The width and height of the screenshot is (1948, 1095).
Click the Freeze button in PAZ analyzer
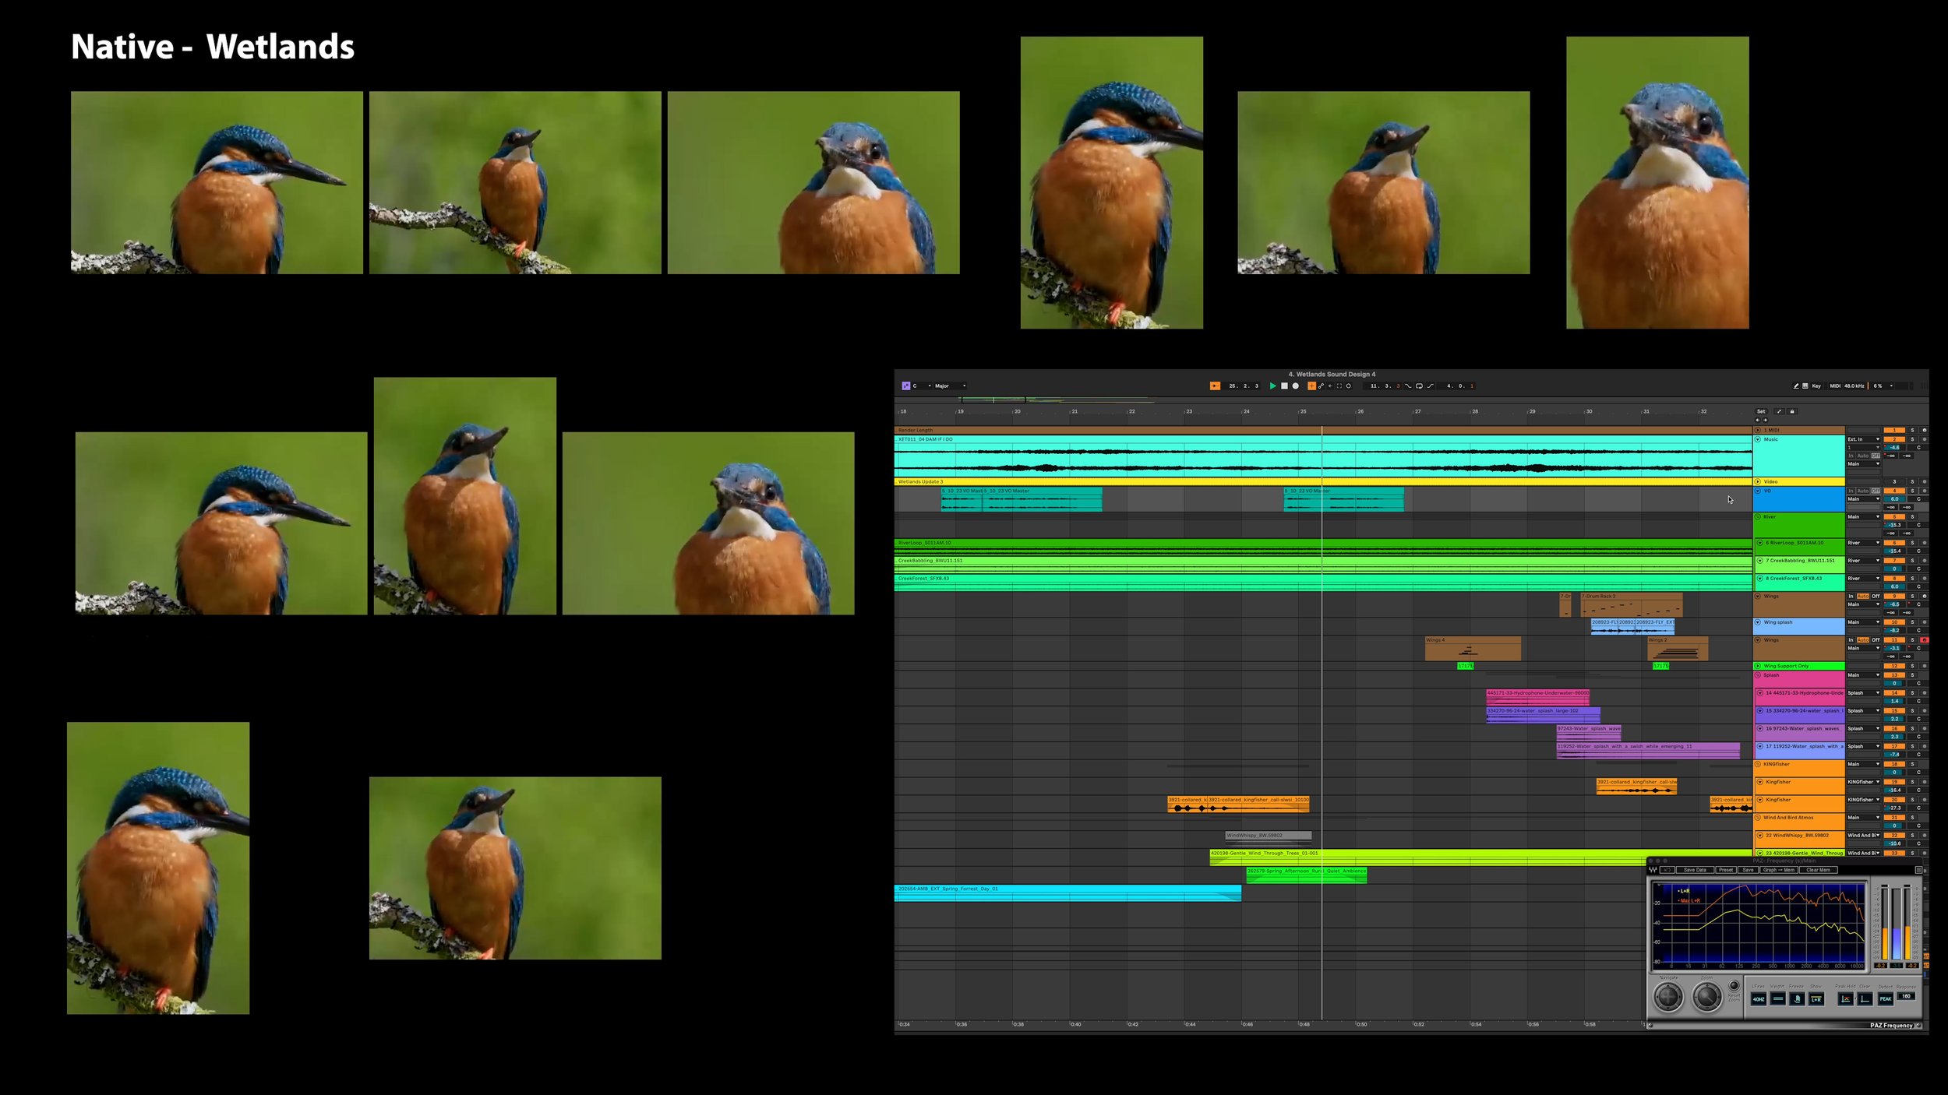[1797, 998]
